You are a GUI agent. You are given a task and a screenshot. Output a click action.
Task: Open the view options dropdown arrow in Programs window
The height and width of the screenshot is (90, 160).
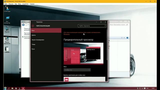pos(124,38)
